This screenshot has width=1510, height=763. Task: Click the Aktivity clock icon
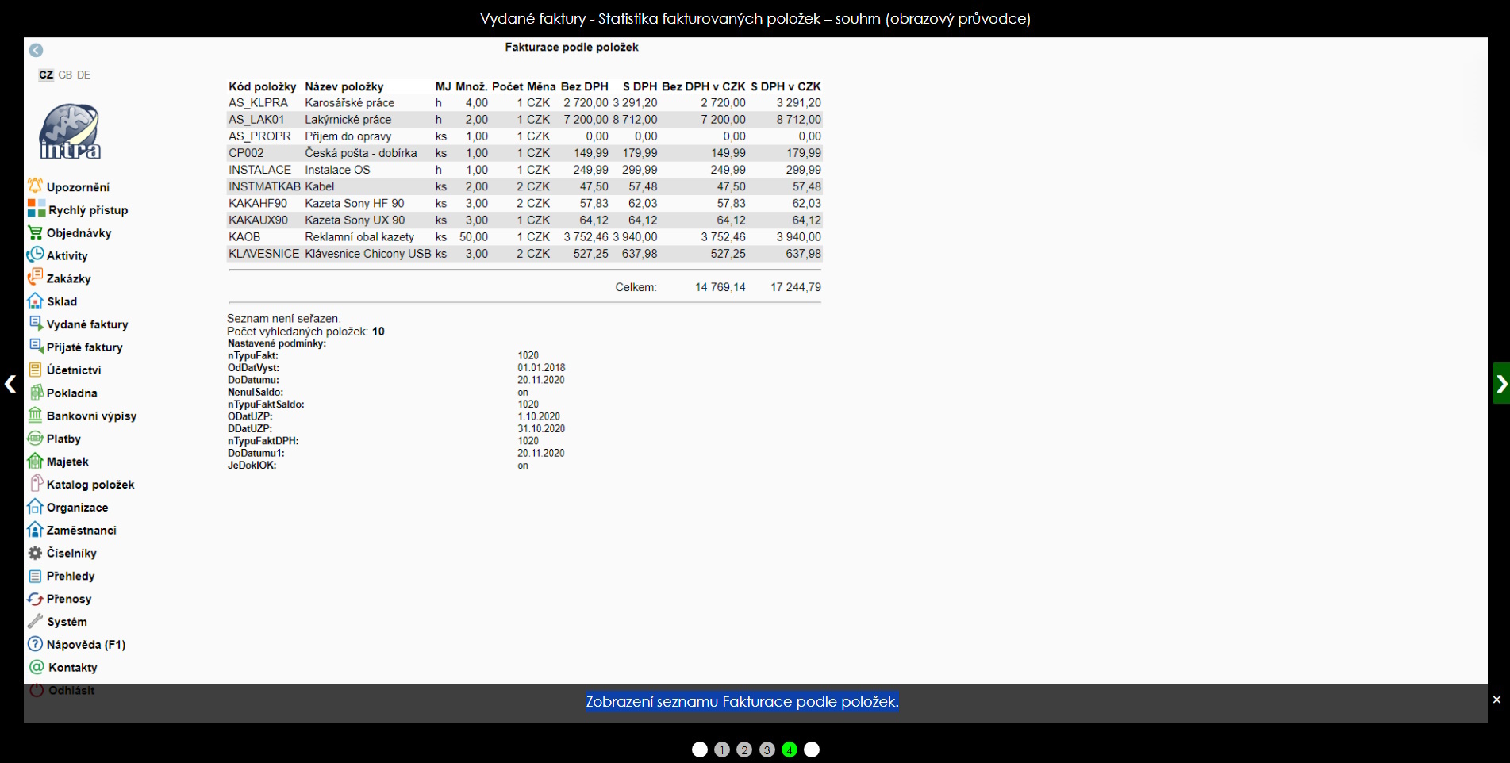click(x=35, y=255)
